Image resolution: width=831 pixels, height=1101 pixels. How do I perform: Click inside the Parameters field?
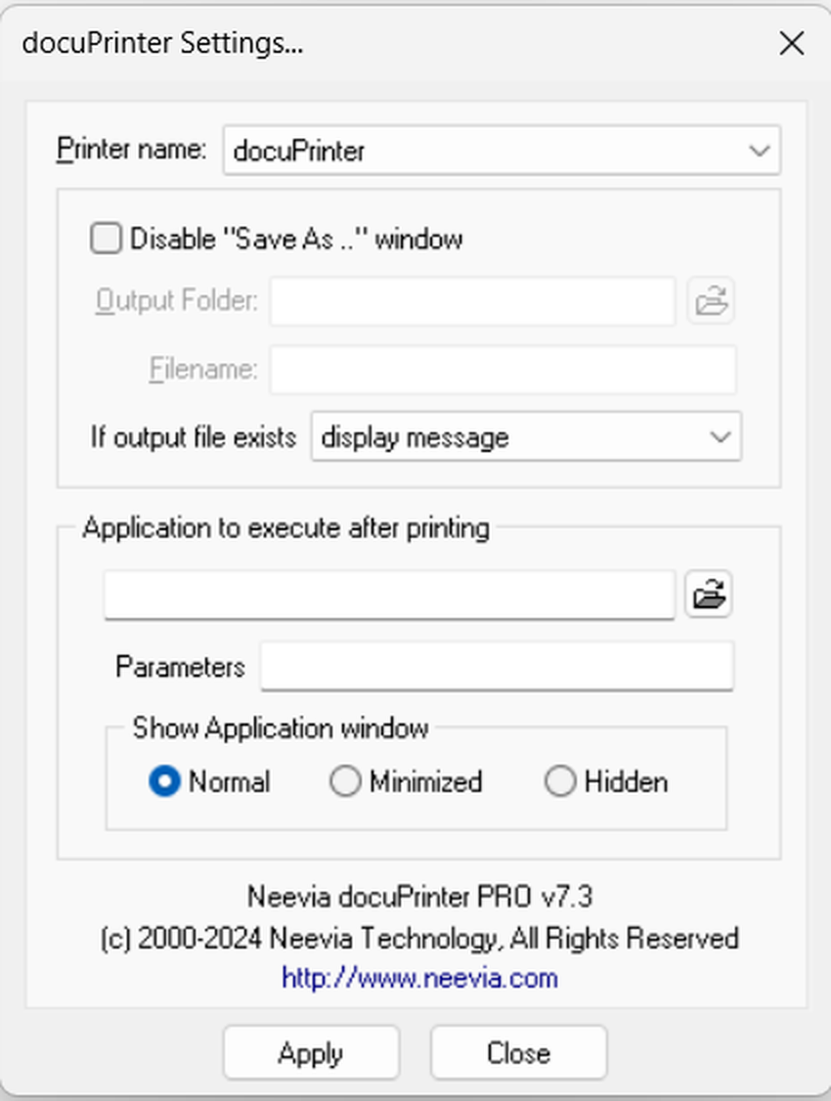pyautogui.click(x=497, y=666)
